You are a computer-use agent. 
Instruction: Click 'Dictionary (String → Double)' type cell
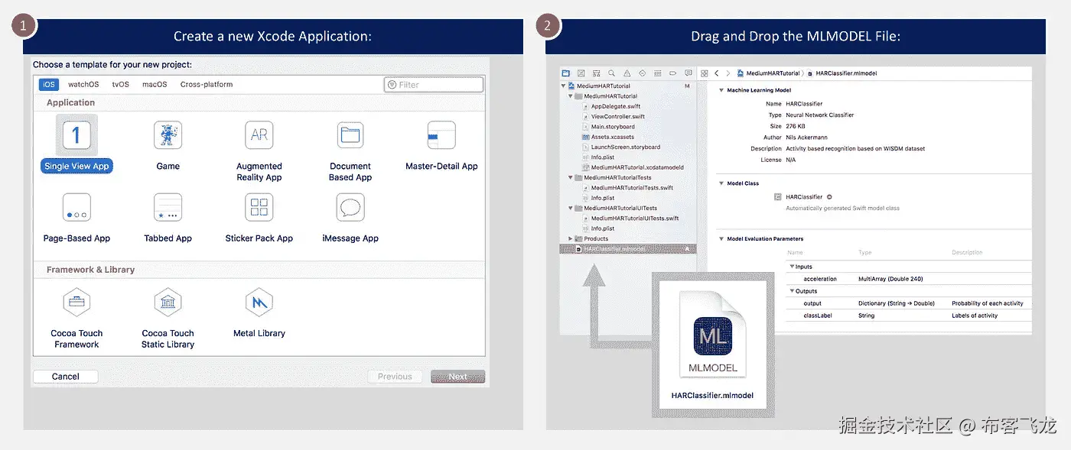click(896, 303)
